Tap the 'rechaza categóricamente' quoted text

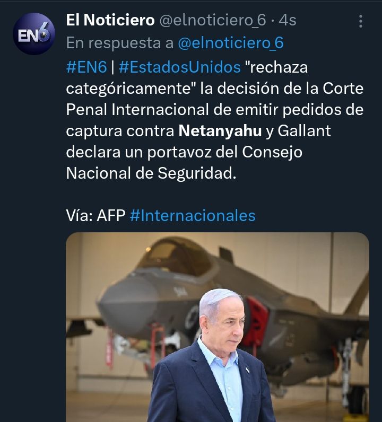click(187, 78)
